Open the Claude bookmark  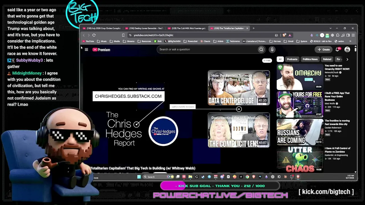[x=205, y=41]
